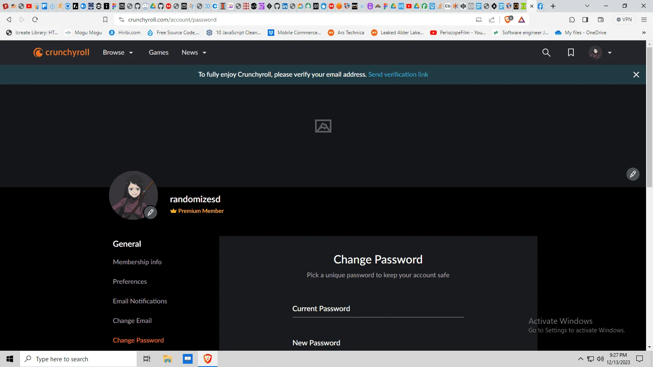Click the placeholder banner image icon

point(323,126)
